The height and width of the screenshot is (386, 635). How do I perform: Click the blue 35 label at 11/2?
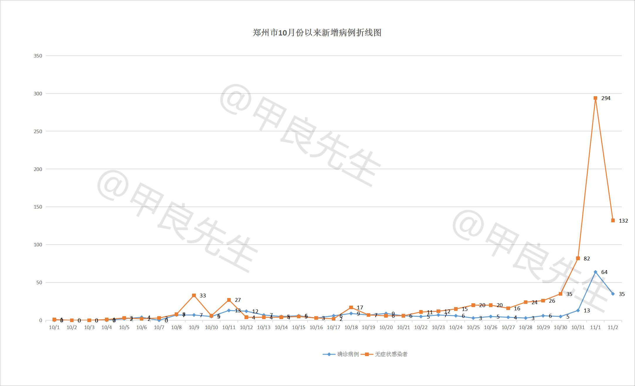click(x=622, y=294)
